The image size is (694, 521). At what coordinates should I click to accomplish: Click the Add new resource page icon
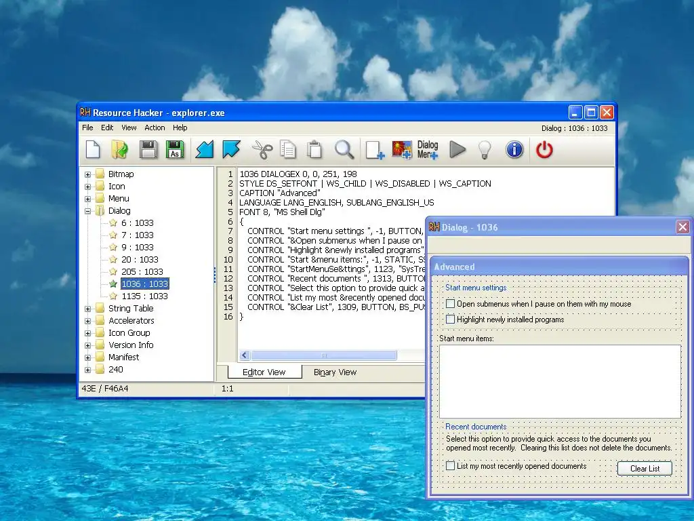coord(375,150)
